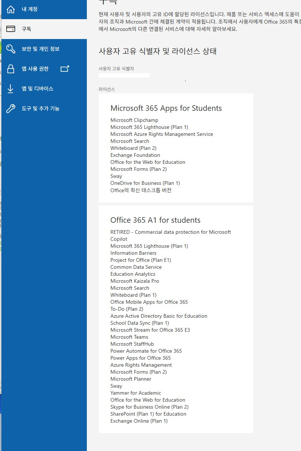Open the 내 계정 menu item
The width and height of the screenshot is (301, 451).
[x=44, y=9]
